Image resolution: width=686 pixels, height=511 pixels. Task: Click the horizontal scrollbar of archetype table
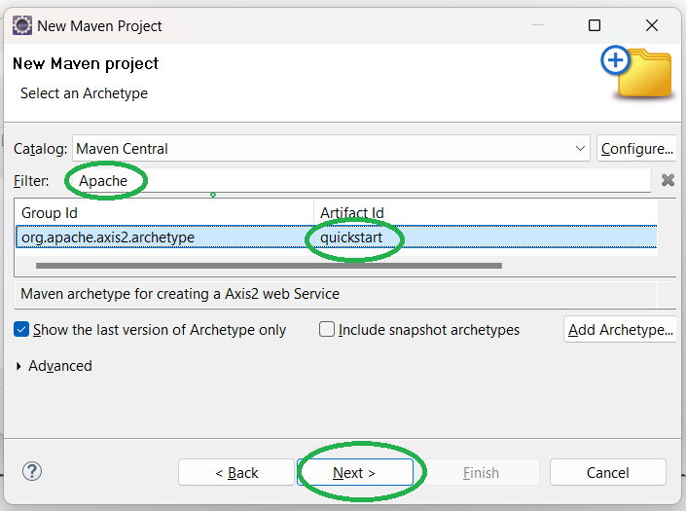click(270, 265)
